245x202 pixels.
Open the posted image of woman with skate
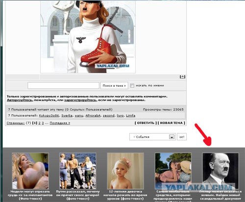(x=88, y=36)
